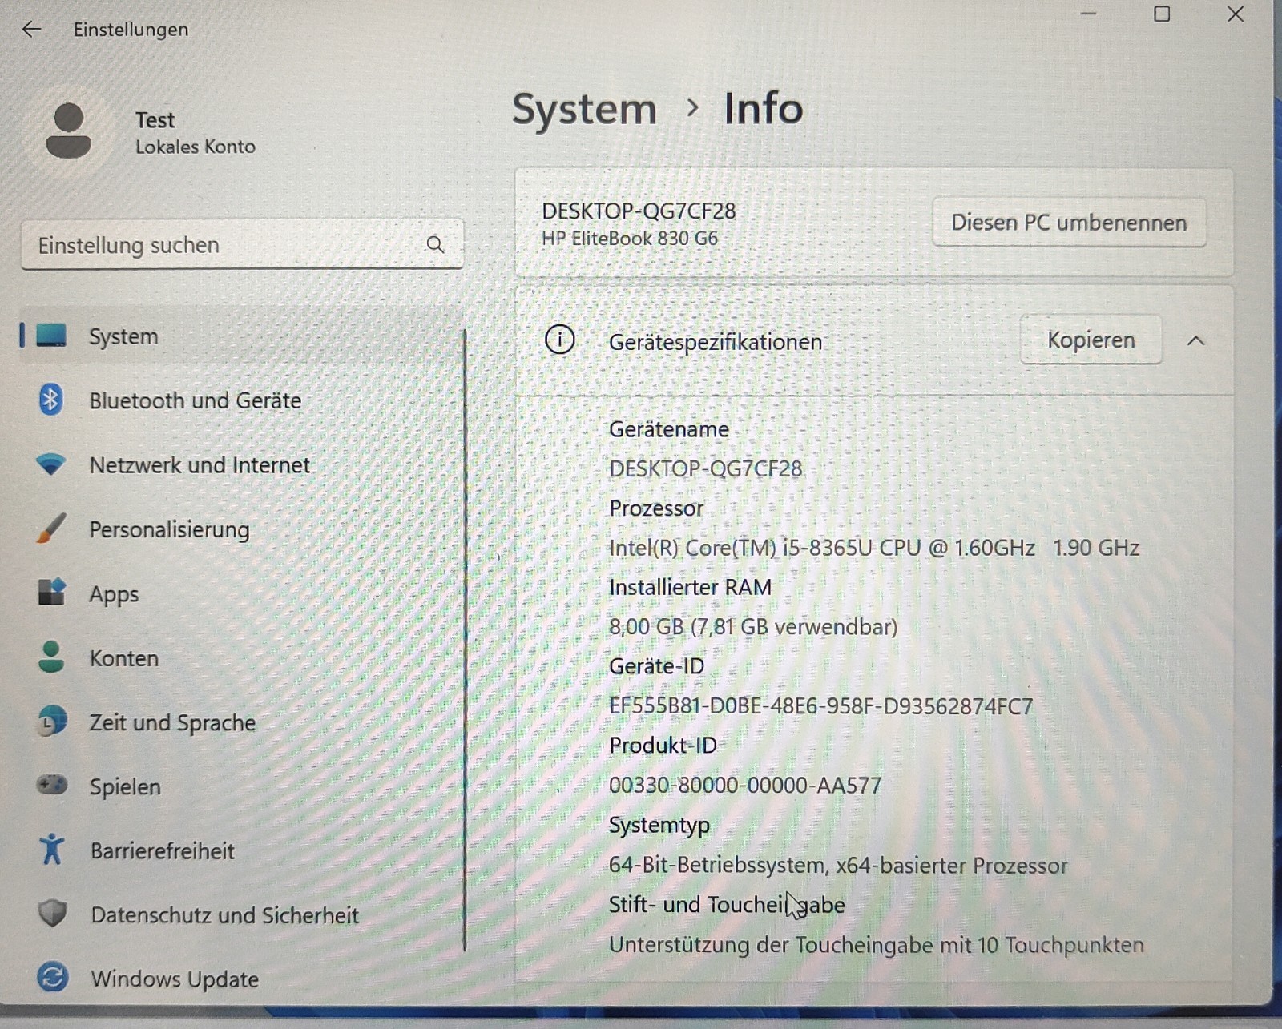Image resolution: width=1282 pixels, height=1029 pixels.
Task: Click System in the breadcrumb
Action: [584, 109]
